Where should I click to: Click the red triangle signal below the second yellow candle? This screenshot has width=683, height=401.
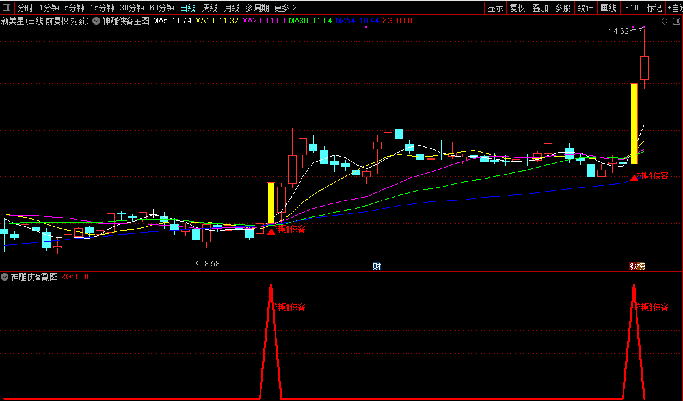point(634,178)
